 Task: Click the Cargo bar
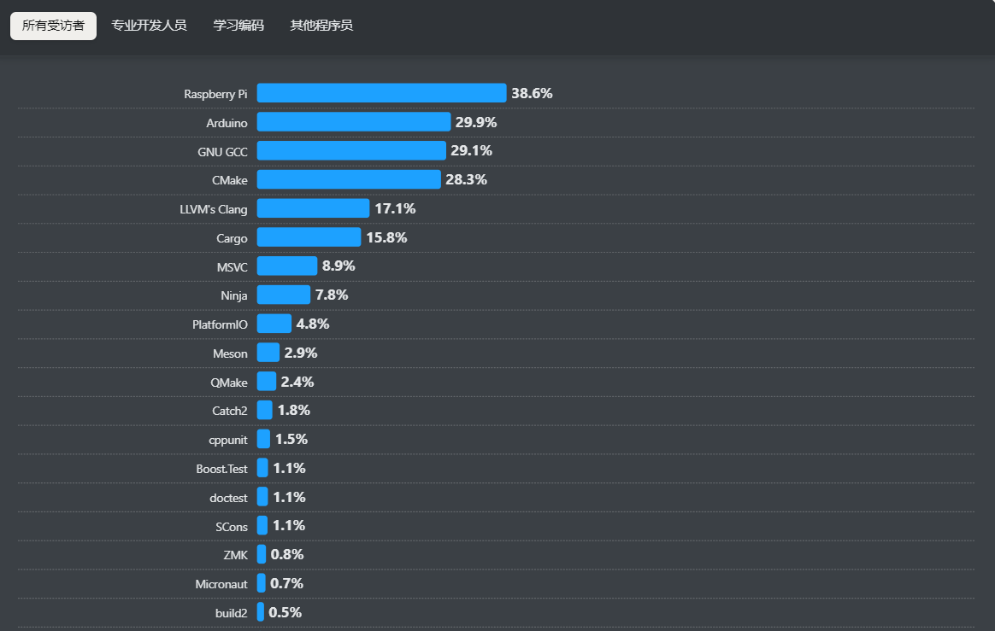coord(309,237)
